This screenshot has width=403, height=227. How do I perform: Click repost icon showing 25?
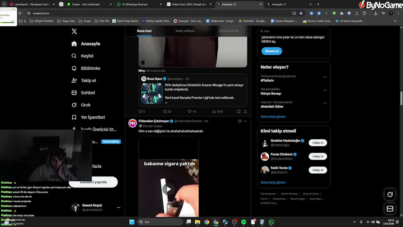click(x=165, y=111)
